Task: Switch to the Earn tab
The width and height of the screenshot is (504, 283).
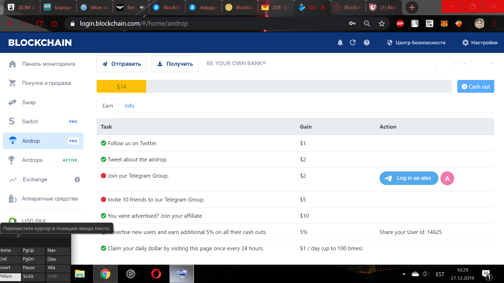Action: (108, 106)
